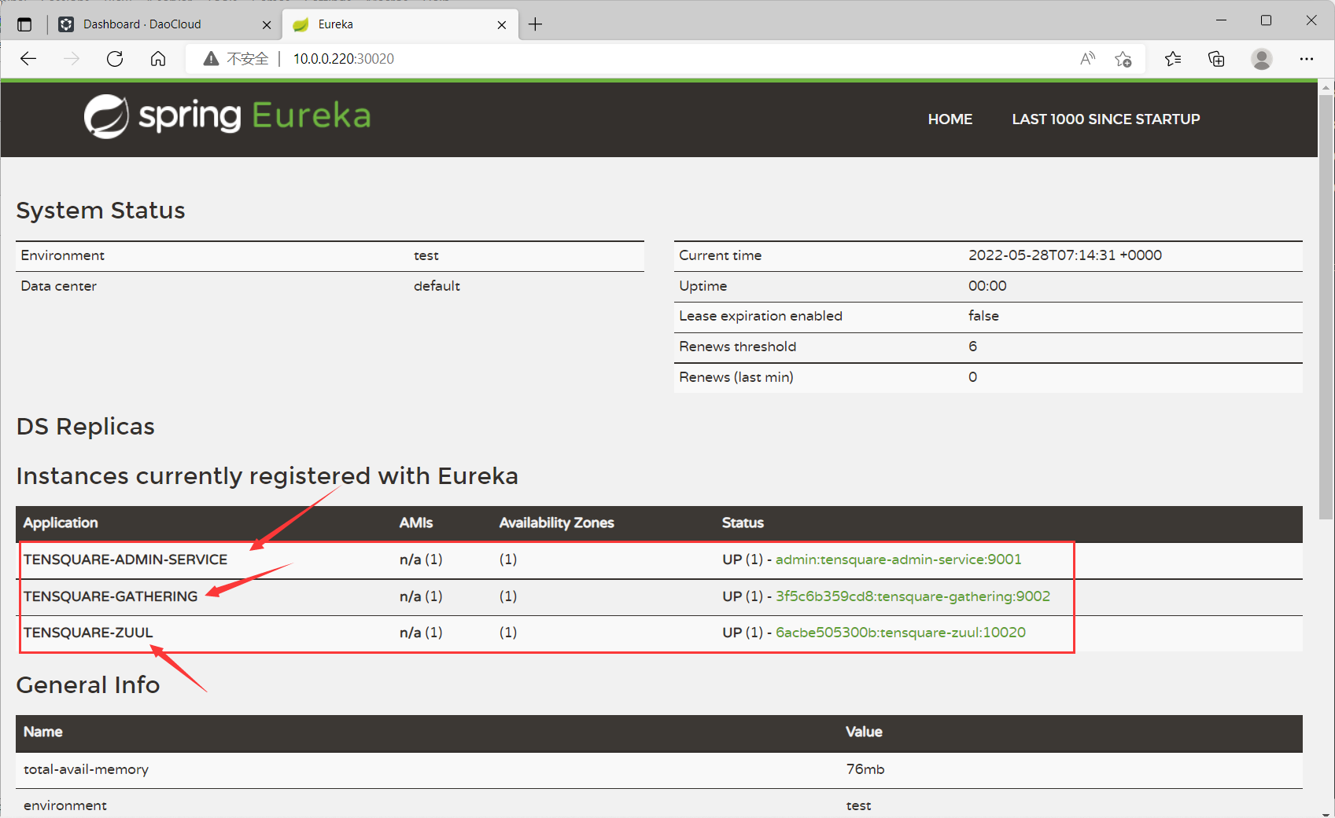Click the Spring Eureka logo
1335x818 pixels.
click(x=227, y=116)
